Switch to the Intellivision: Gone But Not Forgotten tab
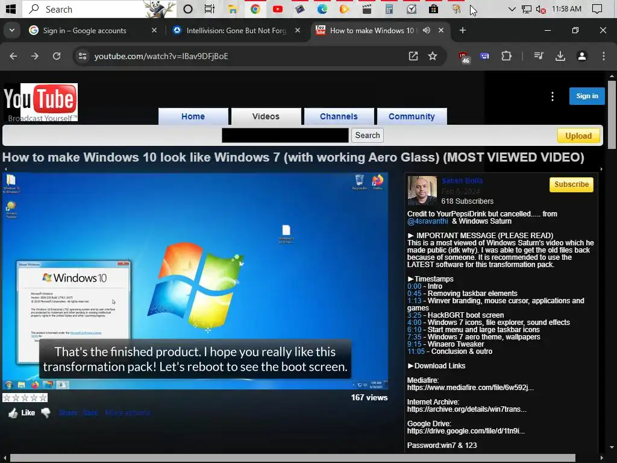 (x=236, y=30)
